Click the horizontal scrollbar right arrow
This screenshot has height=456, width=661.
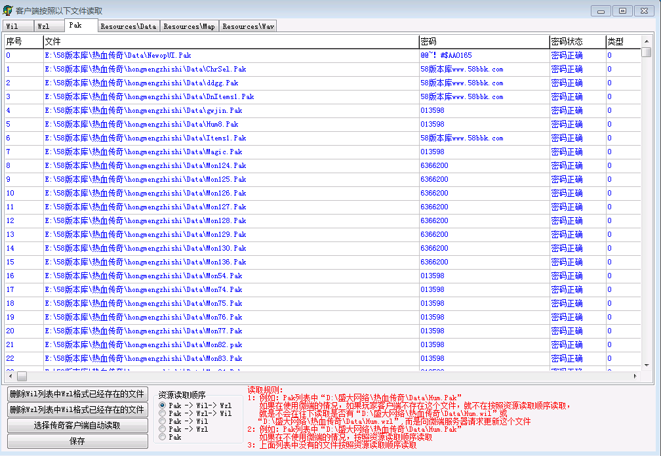click(x=634, y=377)
